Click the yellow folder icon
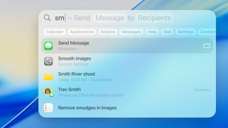This screenshot has width=228, height=128. pos(48,77)
